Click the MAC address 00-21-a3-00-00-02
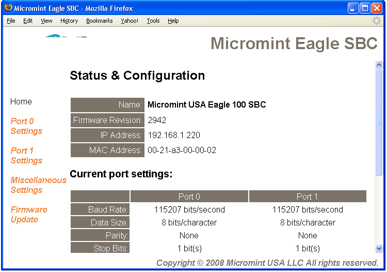Image resolution: width=387 pixels, height=272 pixels. (182, 150)
